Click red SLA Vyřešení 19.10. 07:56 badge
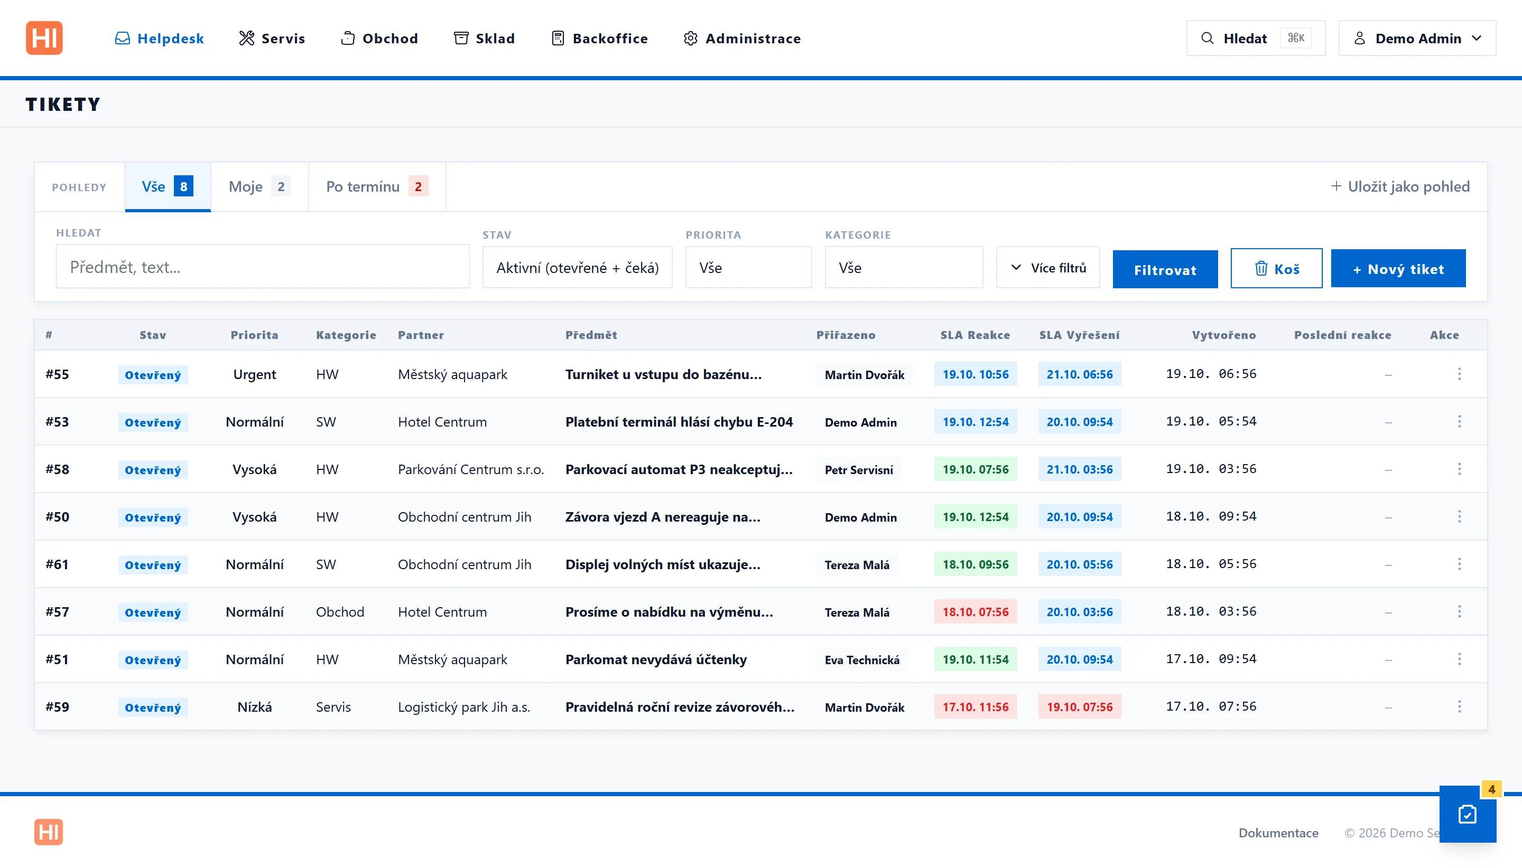The image size is (1522, 868). click(x=1079, y=706)
